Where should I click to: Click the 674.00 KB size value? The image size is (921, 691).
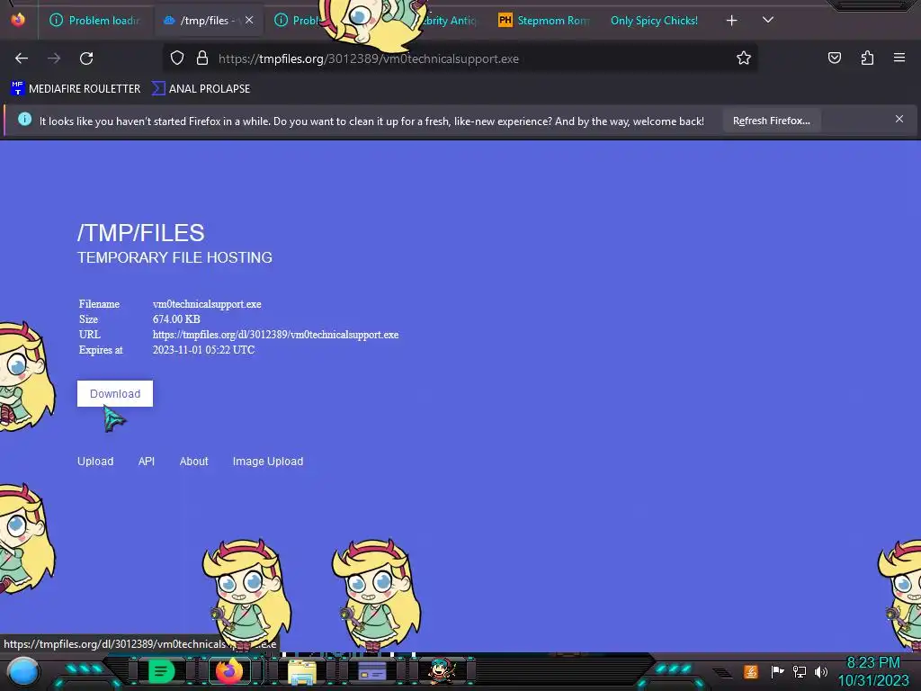176,319
